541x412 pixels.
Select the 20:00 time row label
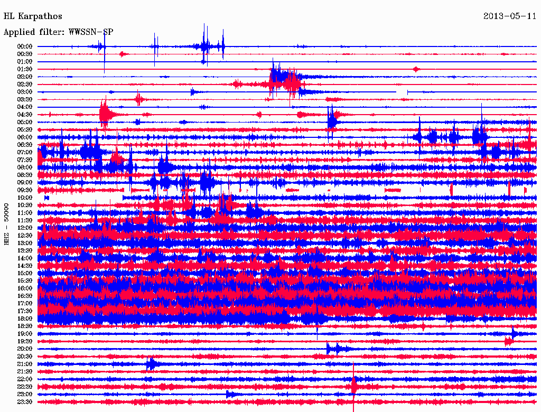click(25, 349)
